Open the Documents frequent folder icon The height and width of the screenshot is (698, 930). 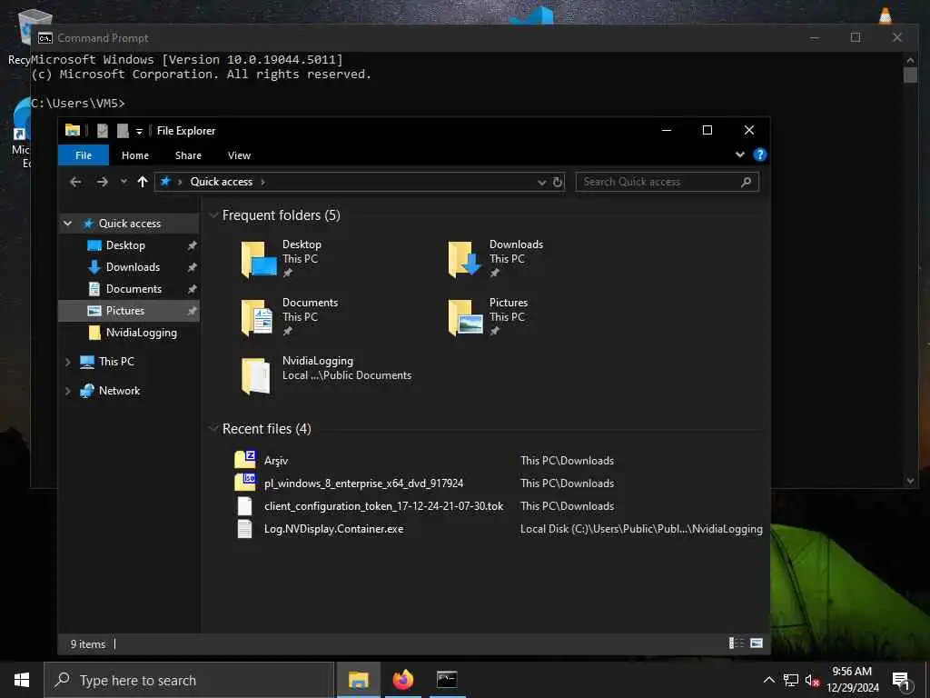pyautogui.click(x=259, y=317)
